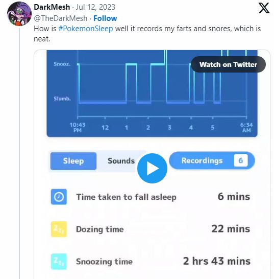Open the @TheDarkMesh handle
This screenshot has width=274, height=279.
point(61,18)
